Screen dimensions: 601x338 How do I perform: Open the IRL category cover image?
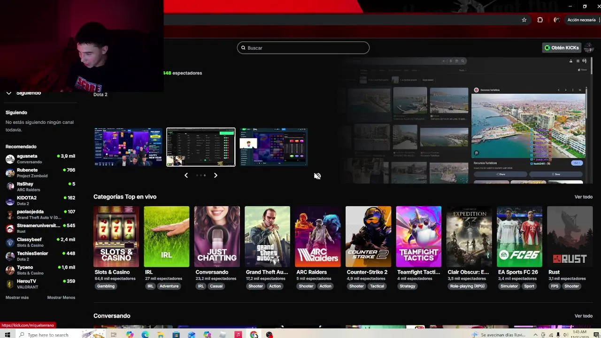pyautogui.click(x=167, y=237)
